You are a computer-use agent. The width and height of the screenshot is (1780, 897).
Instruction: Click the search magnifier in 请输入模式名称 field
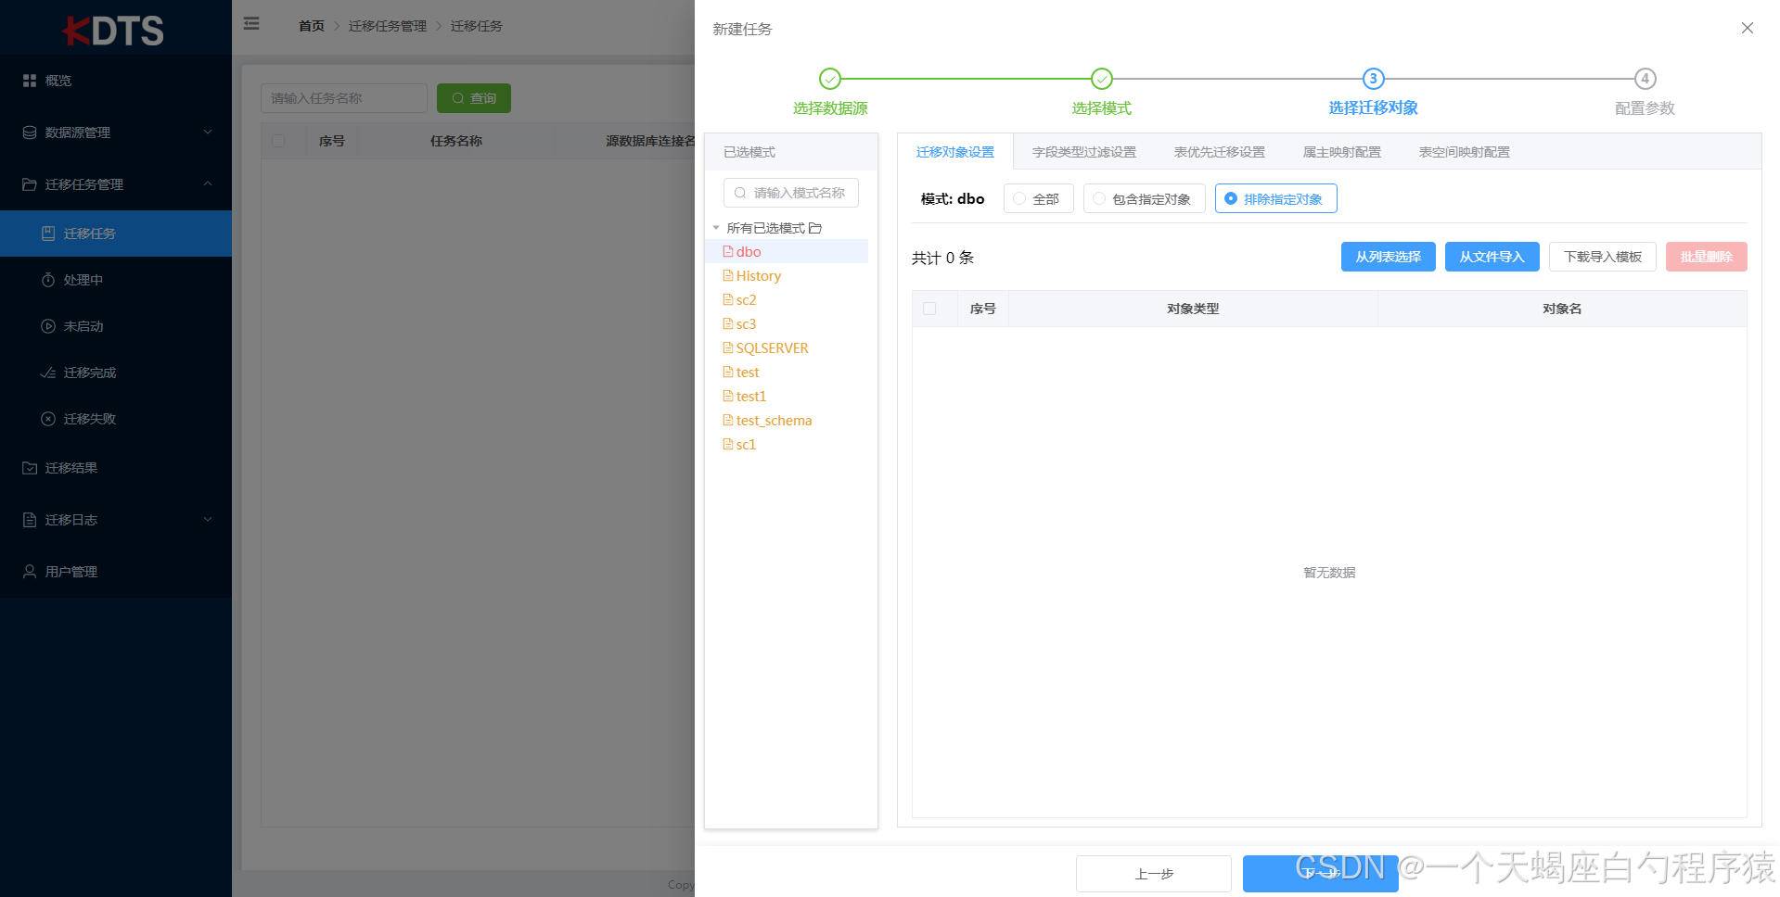click(x=740, y=193)
